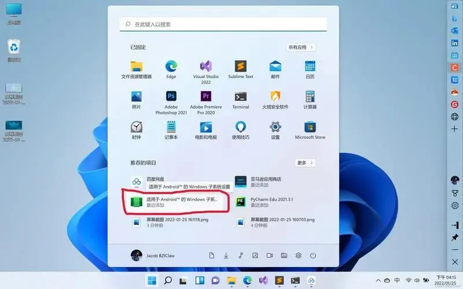Open Music folder icon in Start footer

pos(241,255)
